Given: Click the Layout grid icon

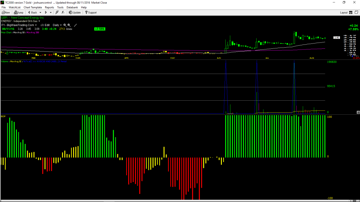Looking at the screenshot, I should [351, 13].
